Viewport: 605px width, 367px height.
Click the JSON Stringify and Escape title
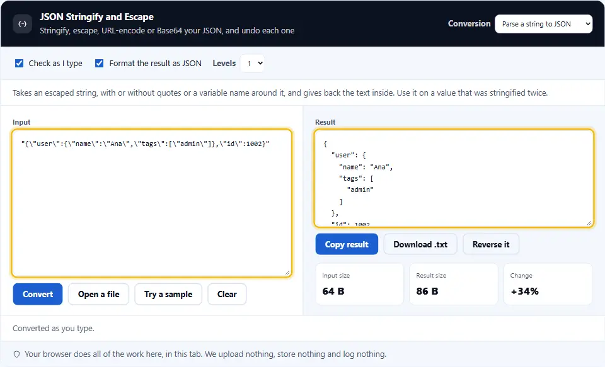click(x=96, y=17)
